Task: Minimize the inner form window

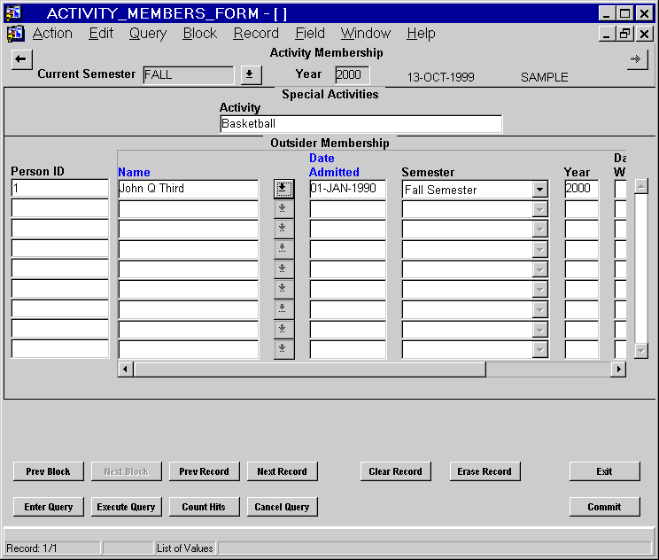Action: pos(606,34)
